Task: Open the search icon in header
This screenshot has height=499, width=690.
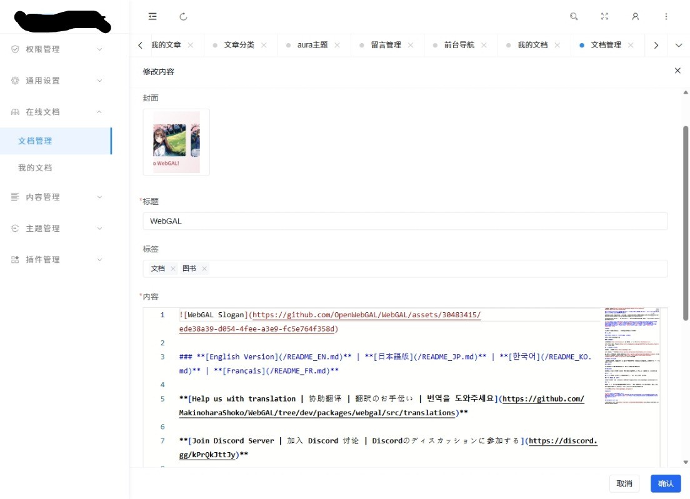Action: pos(574,17)
